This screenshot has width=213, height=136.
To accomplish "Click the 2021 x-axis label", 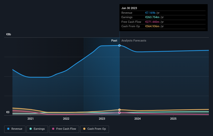I will point(31,119).
